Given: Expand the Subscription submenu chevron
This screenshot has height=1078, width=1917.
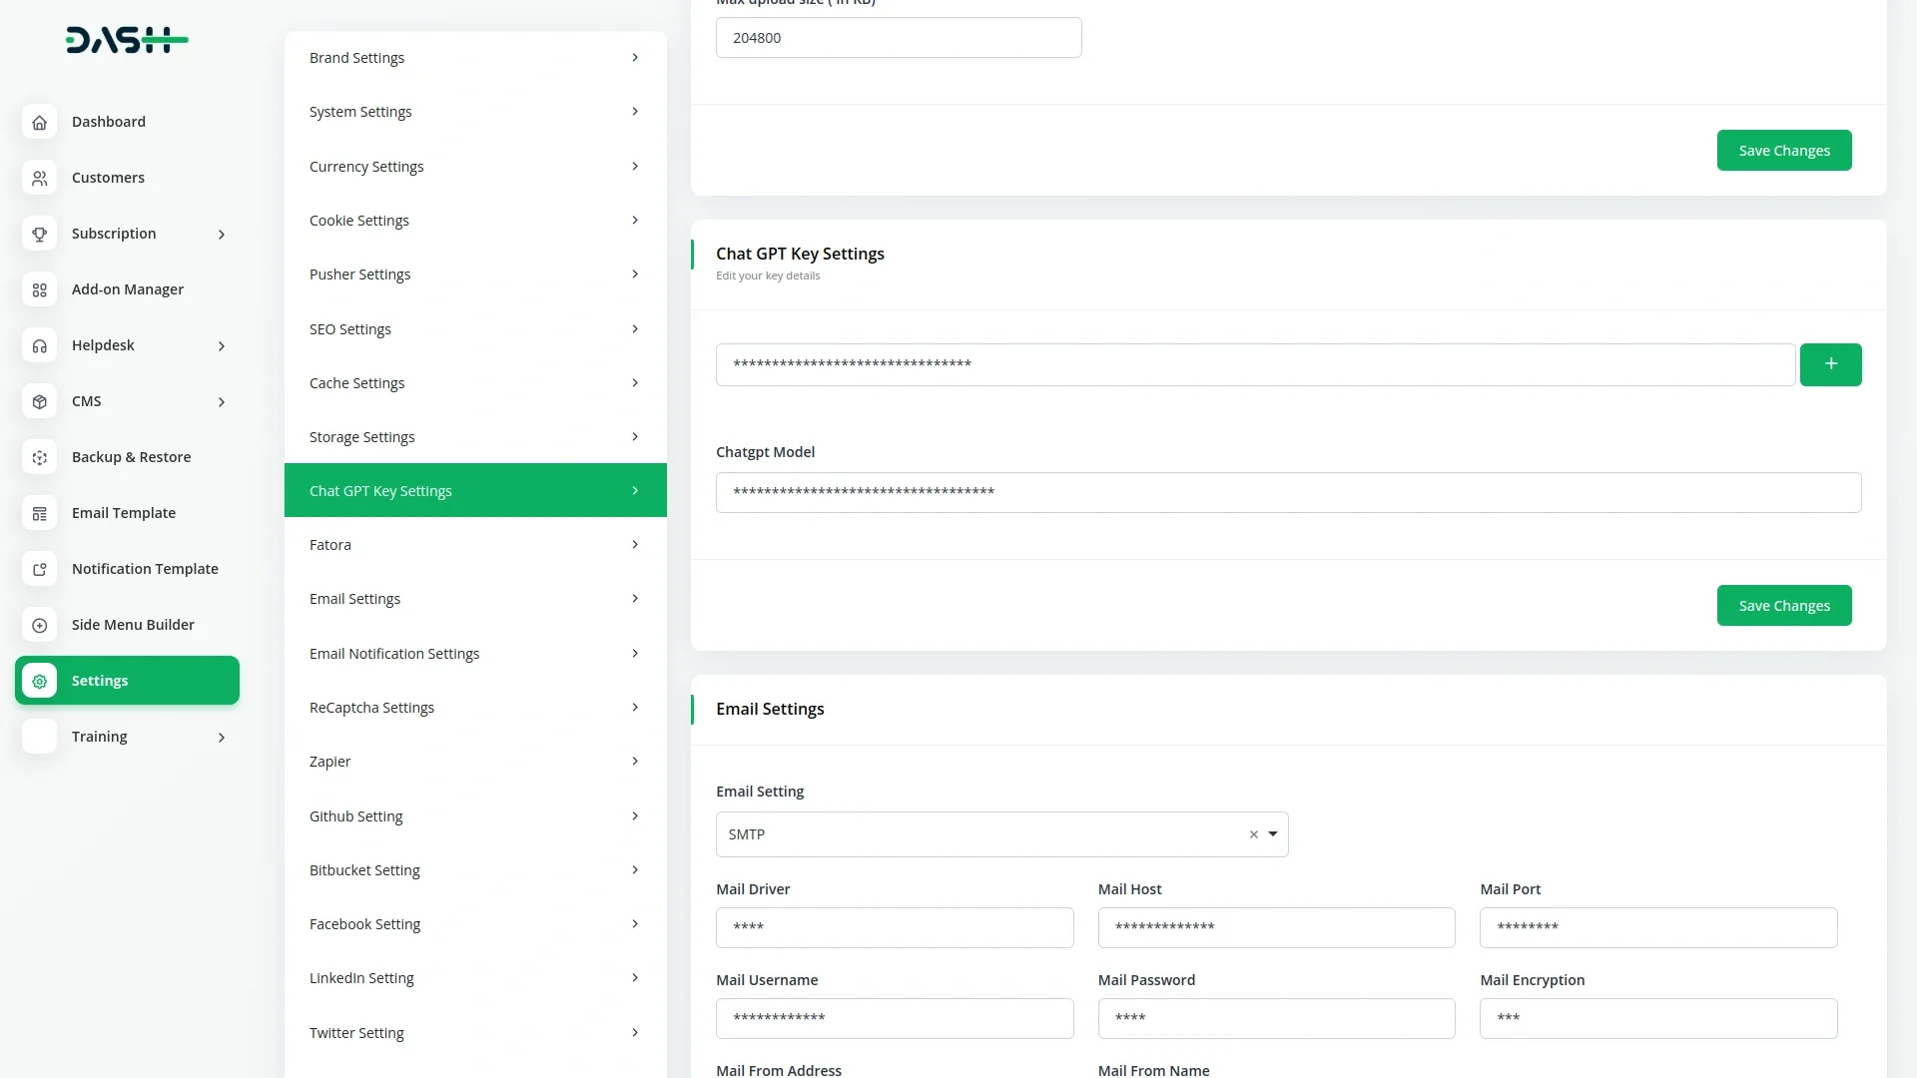Looking at the screenshot, I should tap(222, 235).
